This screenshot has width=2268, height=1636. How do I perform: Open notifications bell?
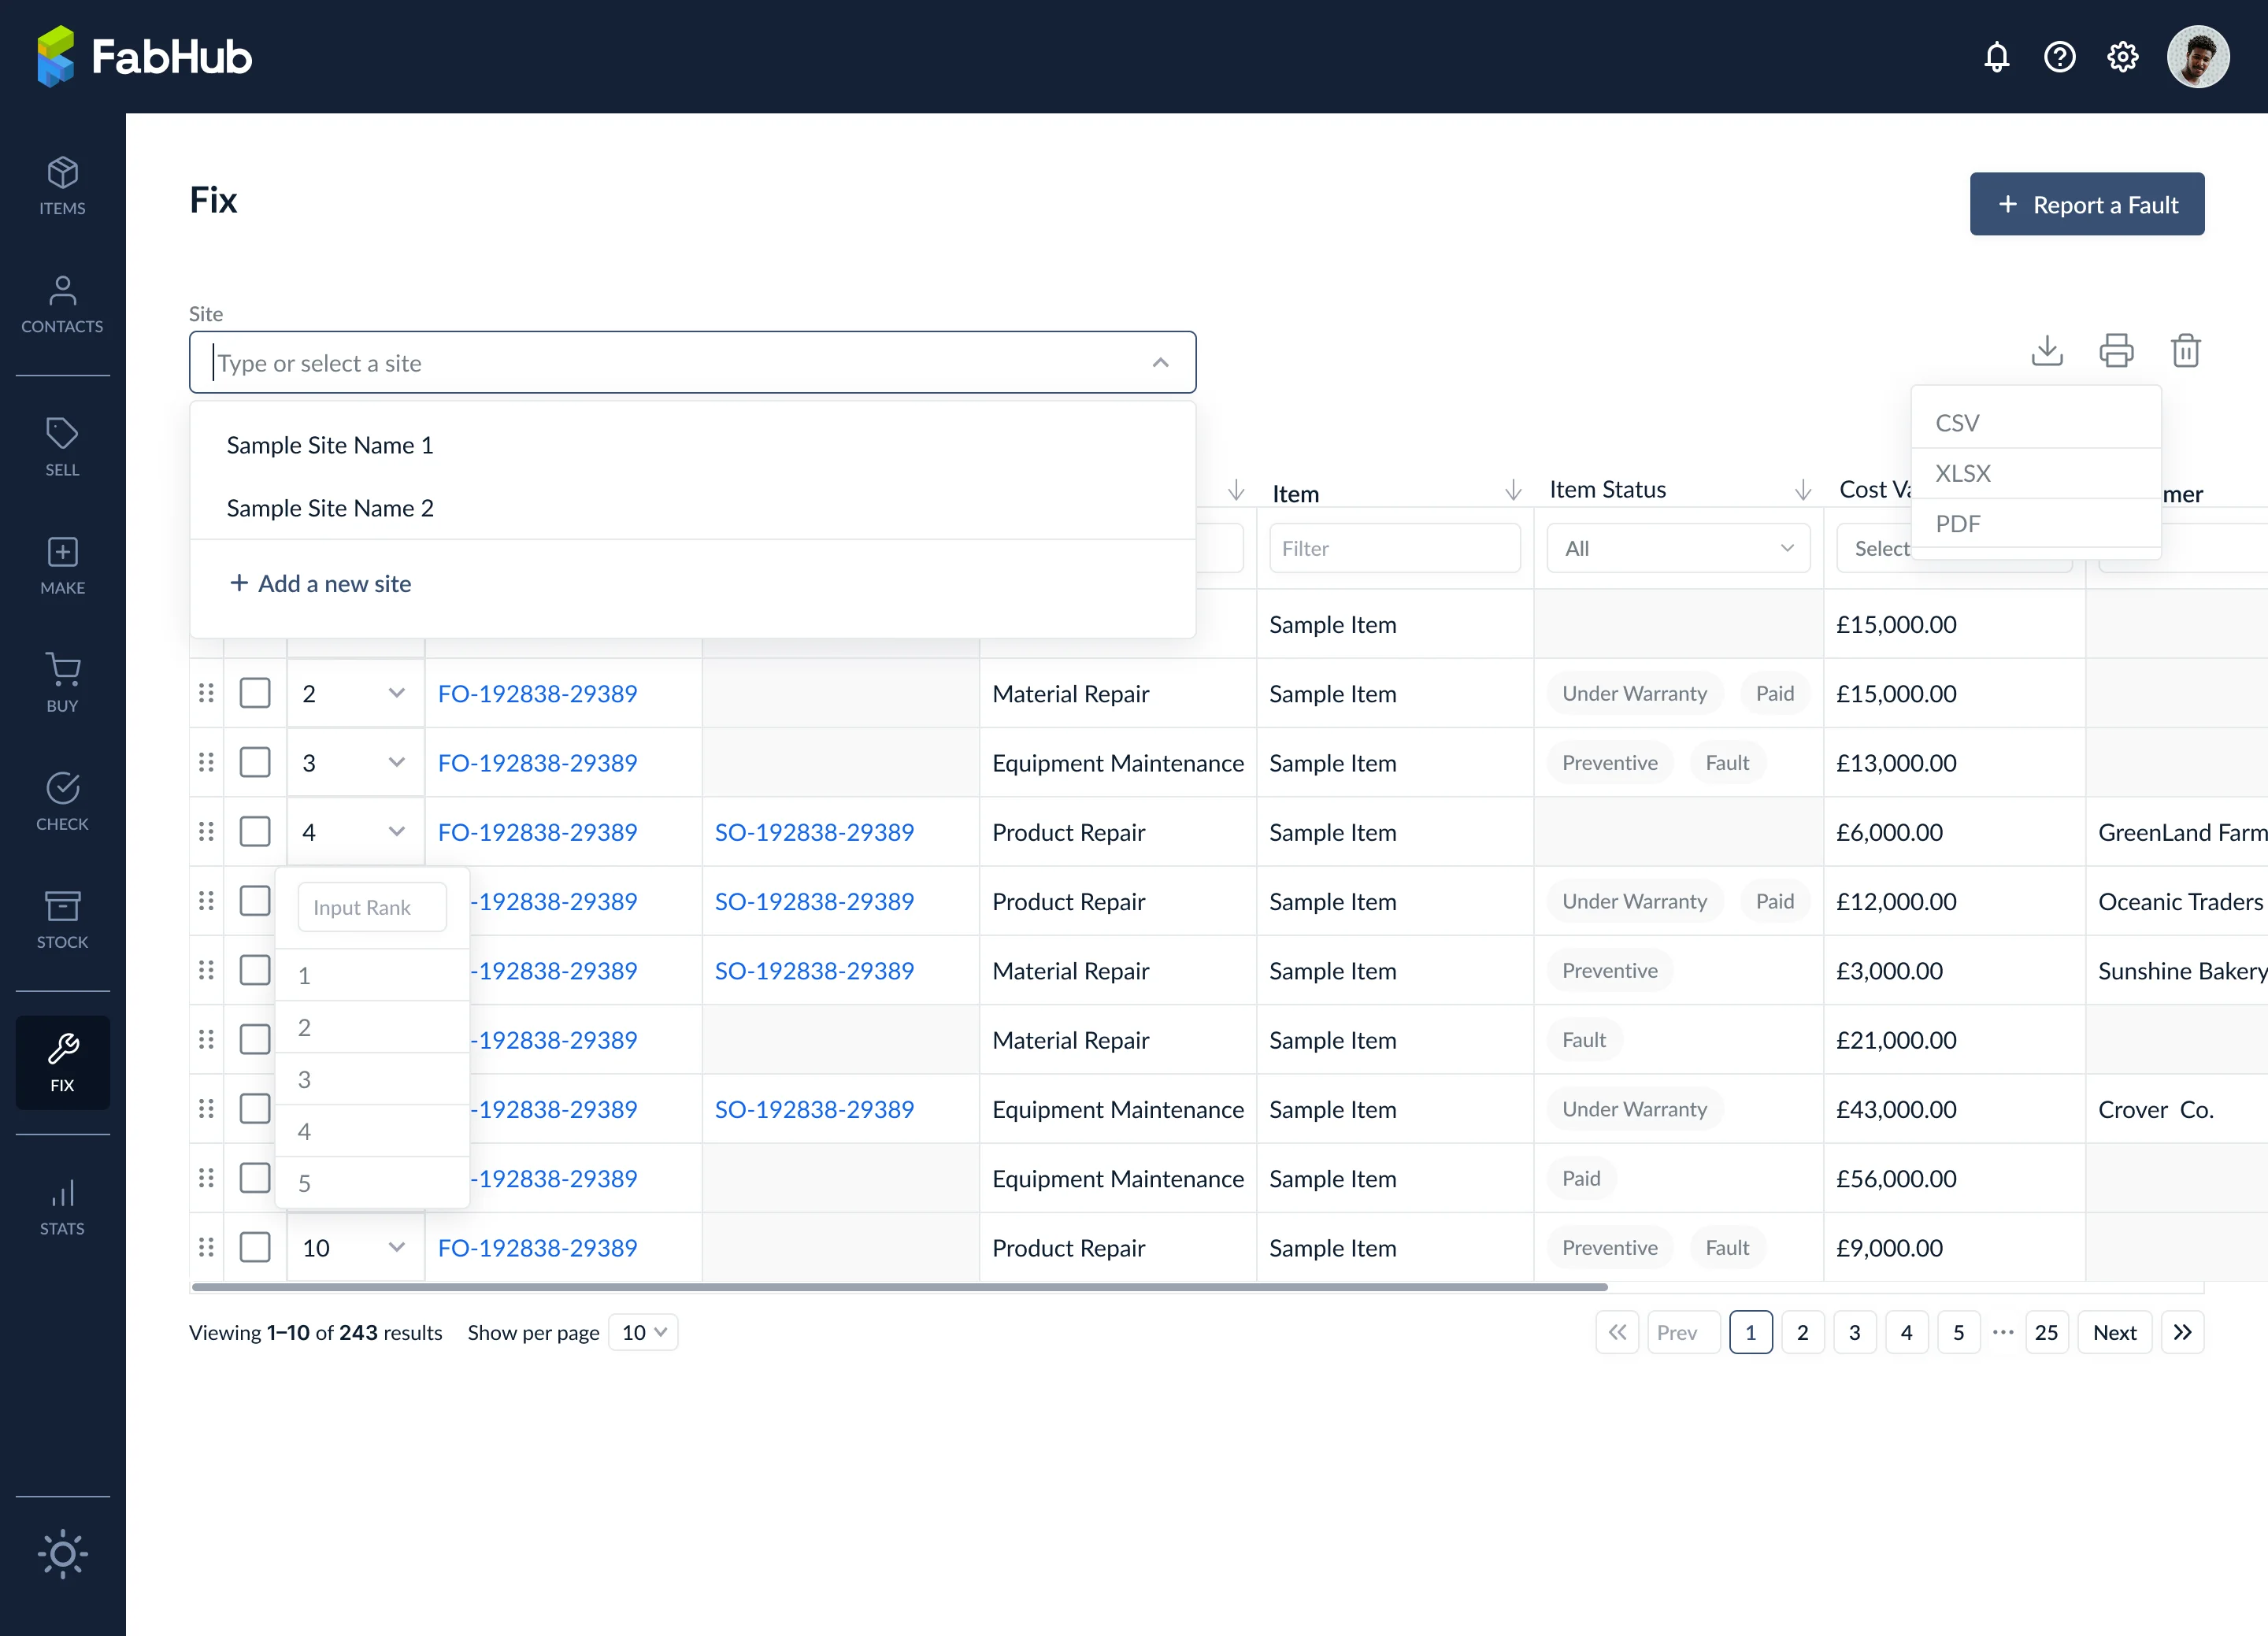click(1996, 57)
